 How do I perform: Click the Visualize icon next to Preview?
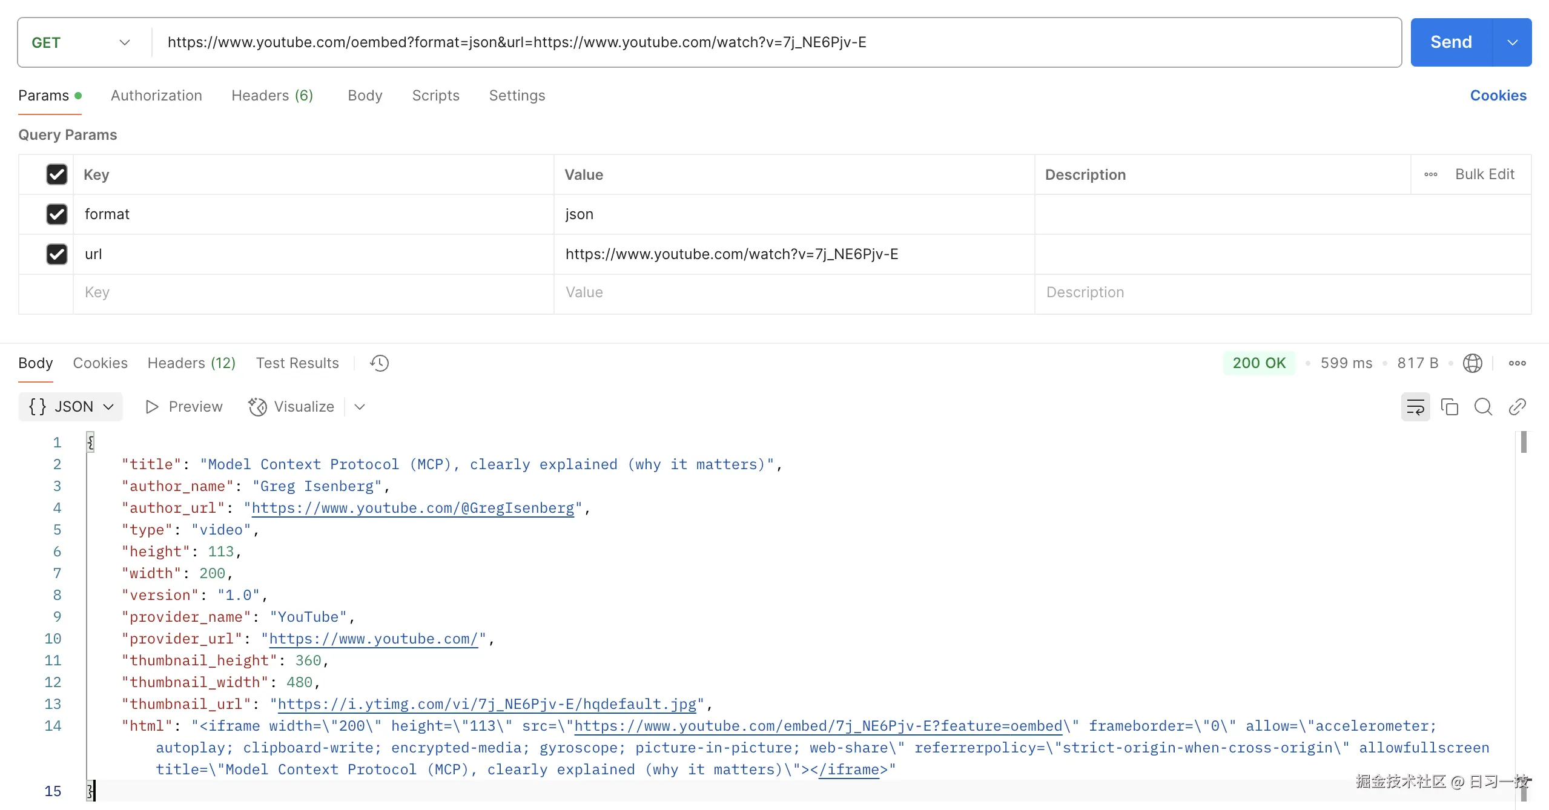click(x=257, y=407)
